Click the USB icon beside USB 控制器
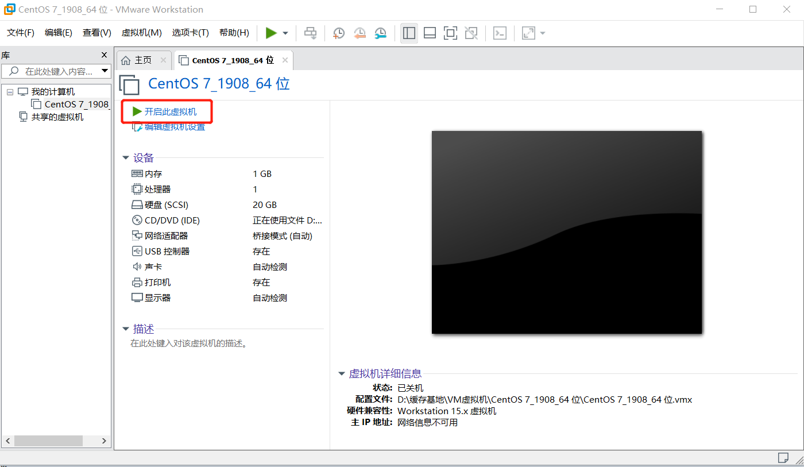804x467 pixels. (x=137, y=251)
